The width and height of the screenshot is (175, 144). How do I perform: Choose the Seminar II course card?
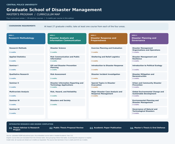point(26,85)
